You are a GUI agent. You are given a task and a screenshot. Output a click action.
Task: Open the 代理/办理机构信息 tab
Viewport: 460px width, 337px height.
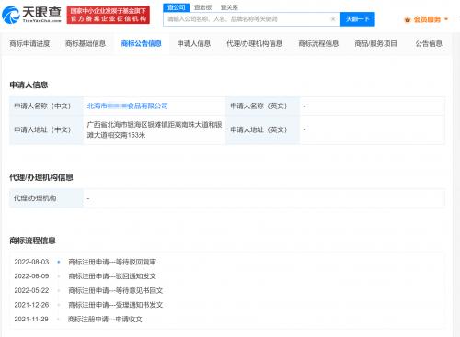[x=254, y=43]
